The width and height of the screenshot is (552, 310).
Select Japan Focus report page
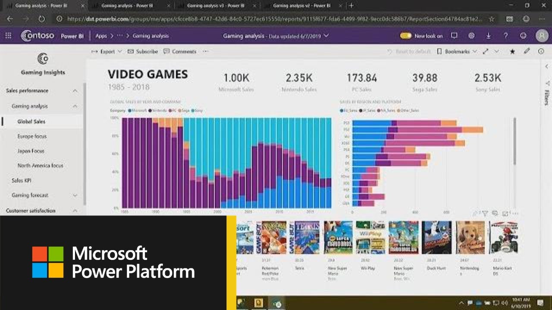(31, 151)
